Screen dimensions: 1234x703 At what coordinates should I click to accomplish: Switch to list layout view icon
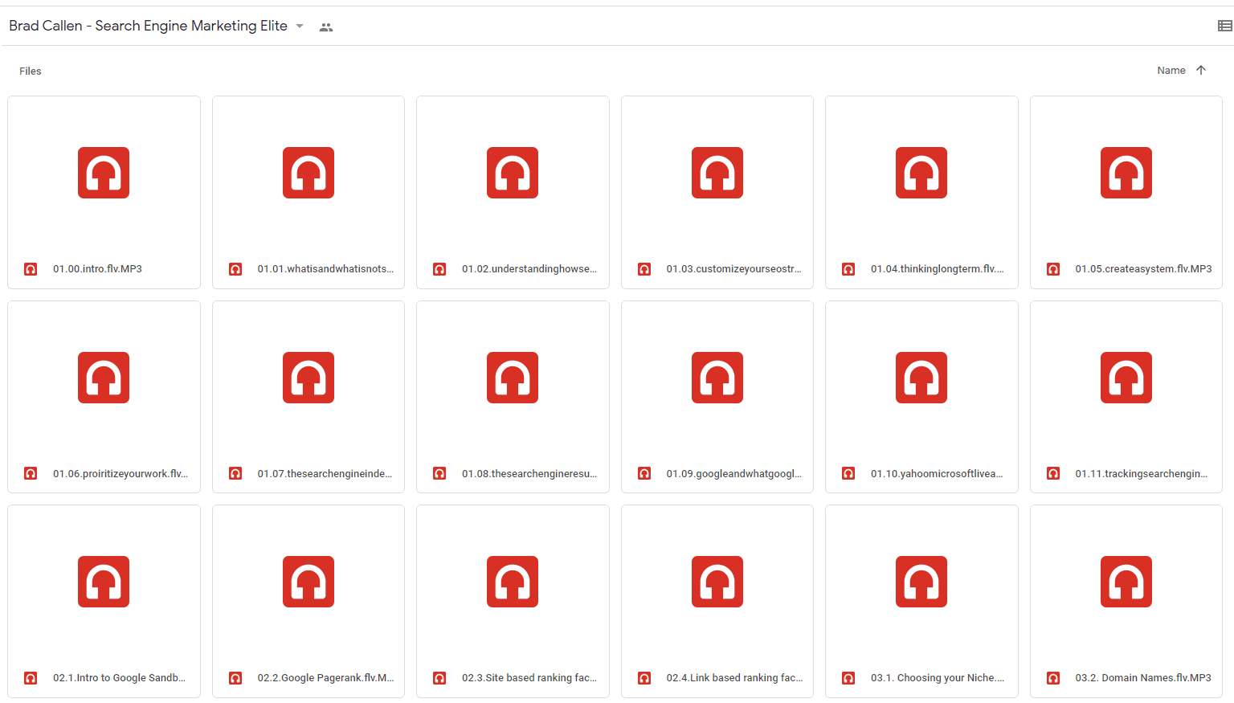[1224, 26]
